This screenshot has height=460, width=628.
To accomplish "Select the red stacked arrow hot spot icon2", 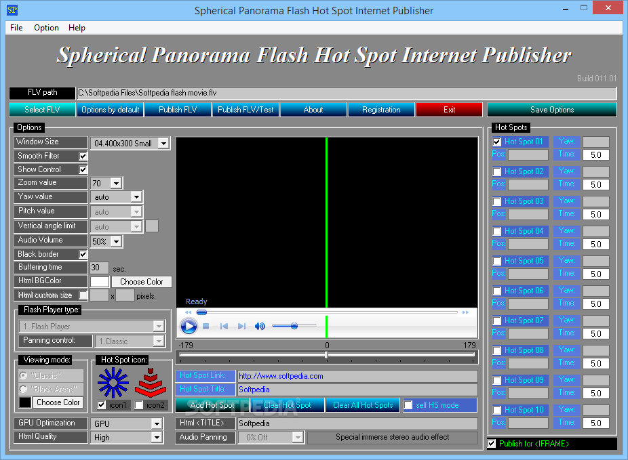I will 150,383.
